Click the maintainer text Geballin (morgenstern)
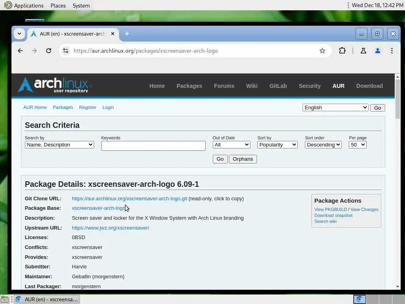 (98, 277)
